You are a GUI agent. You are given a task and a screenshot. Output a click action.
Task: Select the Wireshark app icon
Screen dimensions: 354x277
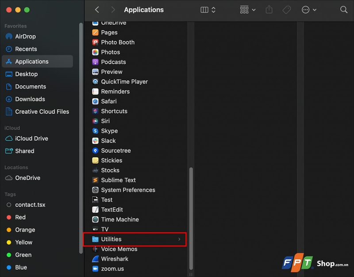(95, 259)
